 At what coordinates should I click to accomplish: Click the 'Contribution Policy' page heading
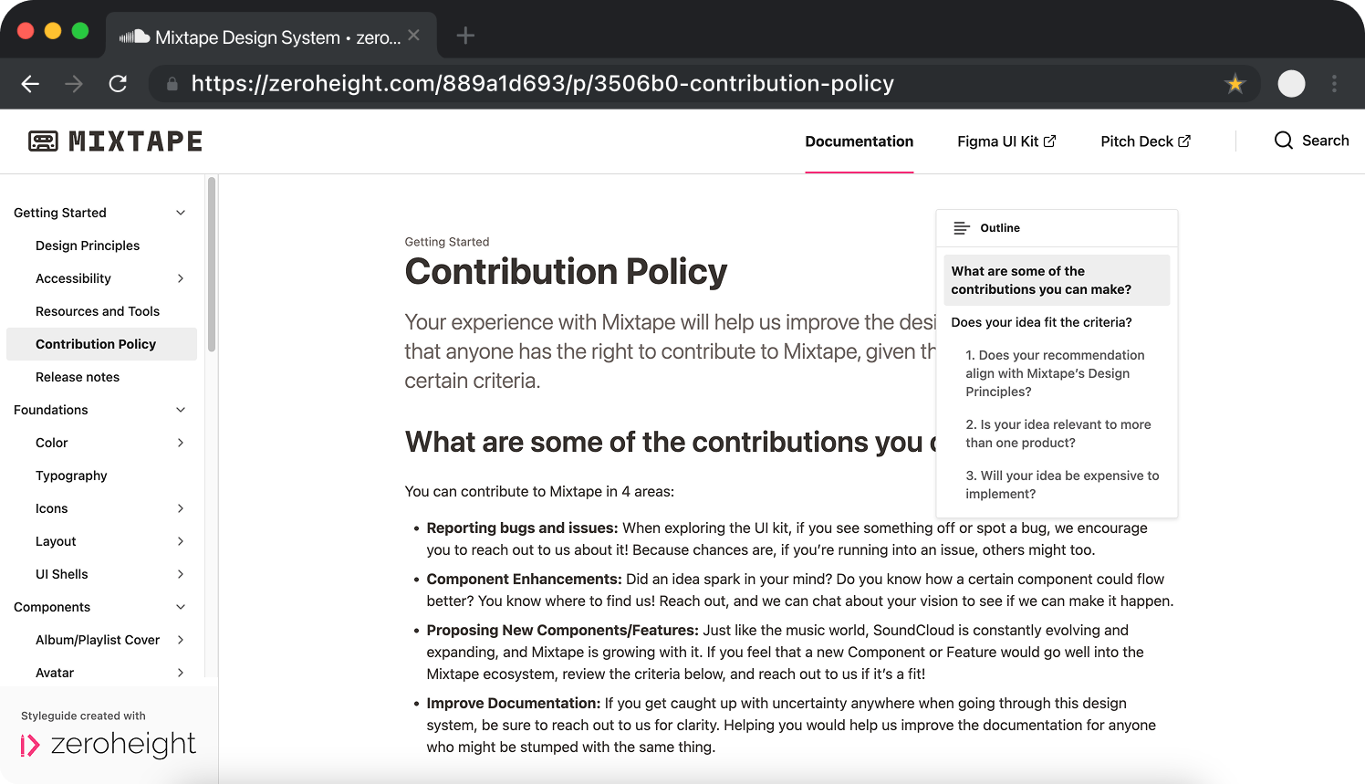pyautogui.click(x=566, y=272)
